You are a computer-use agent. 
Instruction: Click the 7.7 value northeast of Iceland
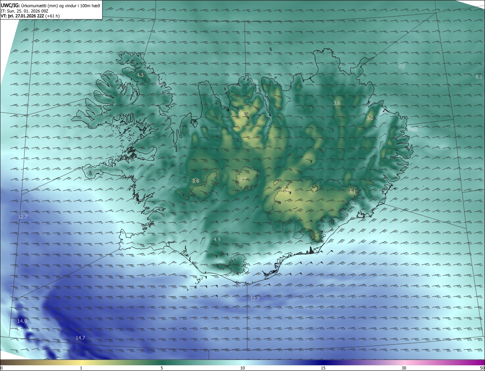point(402,66)
